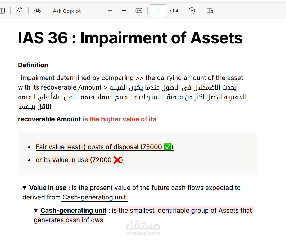Click the IAS 36 document title
Viewport: 286px width, 241px height.
click(130, 38)
